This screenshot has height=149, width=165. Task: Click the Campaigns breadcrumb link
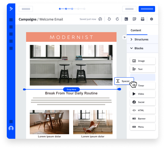[x=27, y=19]
